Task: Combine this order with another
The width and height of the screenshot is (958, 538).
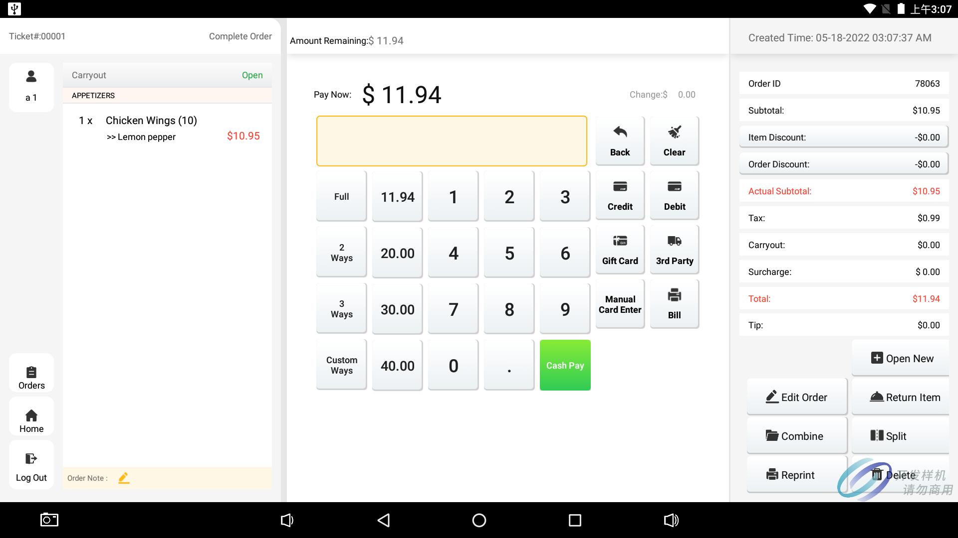Action: pos(797,436)
